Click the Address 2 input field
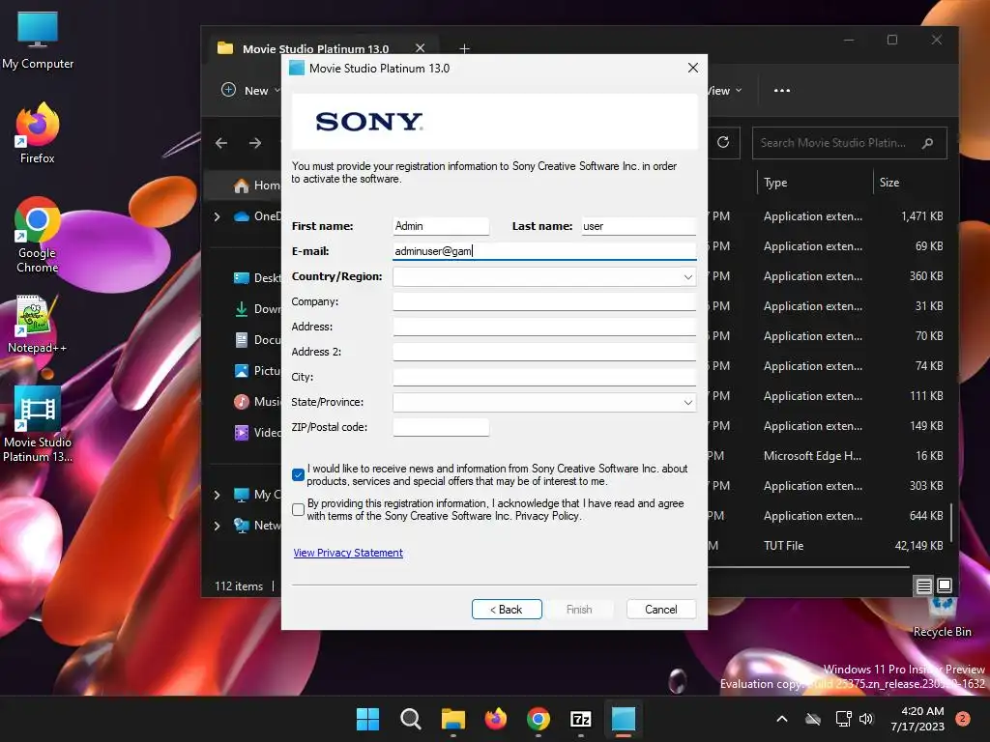Viewport: 990px width, 742px height. [544, 352]
